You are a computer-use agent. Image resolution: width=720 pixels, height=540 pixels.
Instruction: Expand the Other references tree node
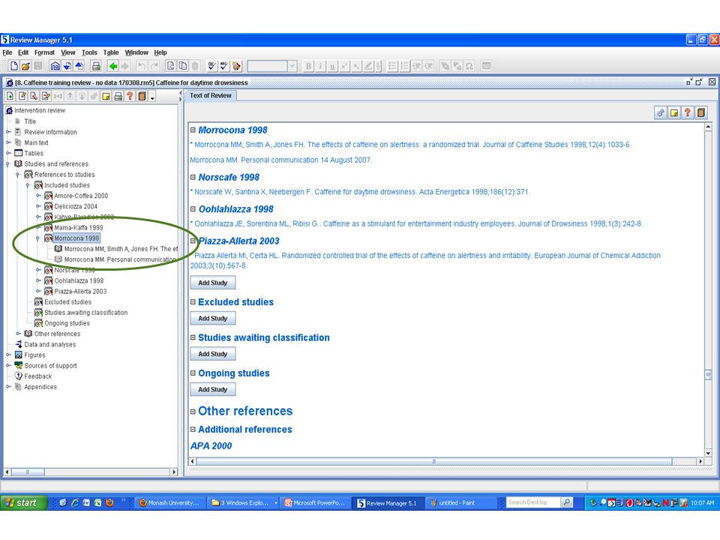(x=18, y=334)
